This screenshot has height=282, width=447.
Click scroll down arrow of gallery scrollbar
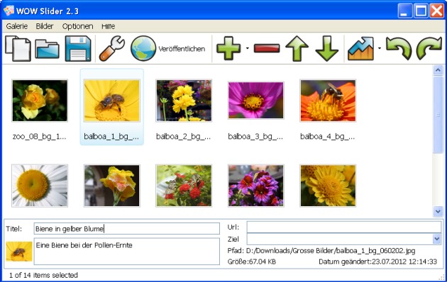point(438,211)
